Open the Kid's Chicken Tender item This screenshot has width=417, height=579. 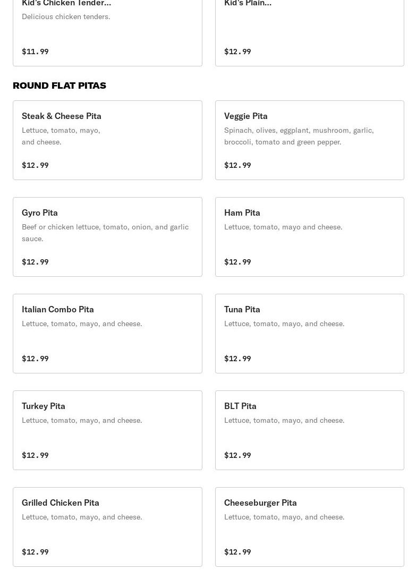107,33
